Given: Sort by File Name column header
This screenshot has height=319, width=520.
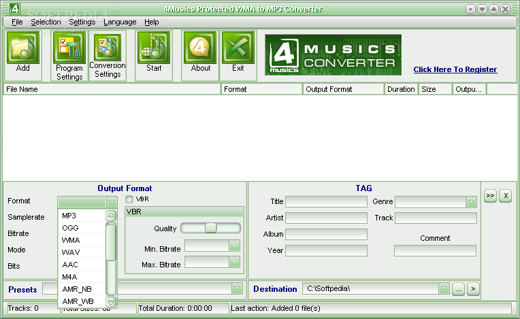Looking at the screenshot, I should tap(112, 89).
